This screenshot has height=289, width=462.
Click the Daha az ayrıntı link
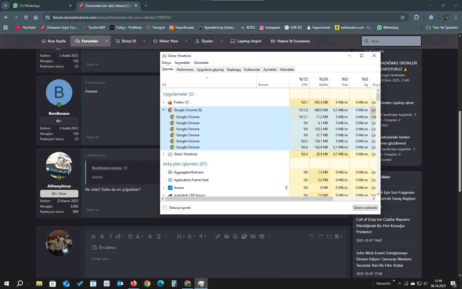pyautogui.click(x=180, y=208)
